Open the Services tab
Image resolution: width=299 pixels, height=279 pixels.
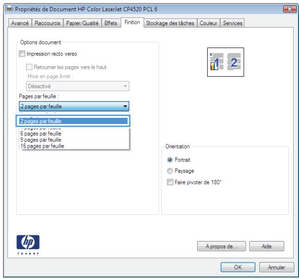click(232, 23)
